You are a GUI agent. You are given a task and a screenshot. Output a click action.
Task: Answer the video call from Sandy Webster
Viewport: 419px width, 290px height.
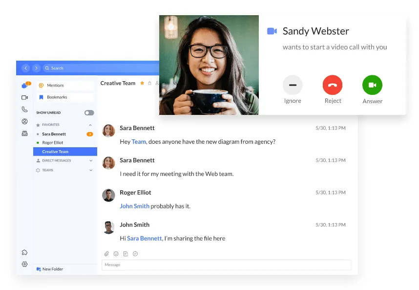point(372,85)
